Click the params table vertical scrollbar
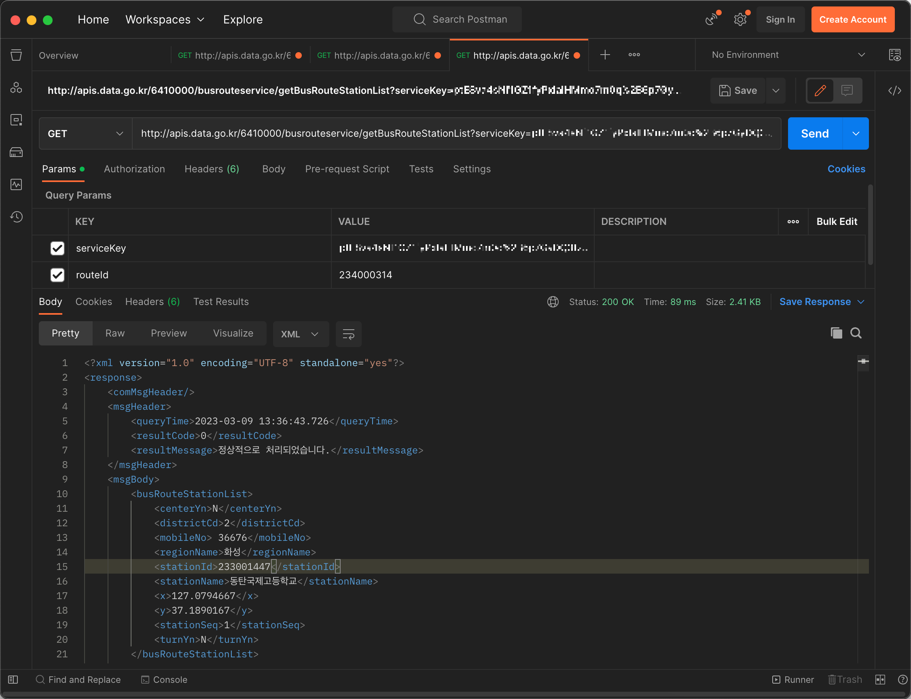The width and height of the screenshot is (911, 699). click(870, 225)
